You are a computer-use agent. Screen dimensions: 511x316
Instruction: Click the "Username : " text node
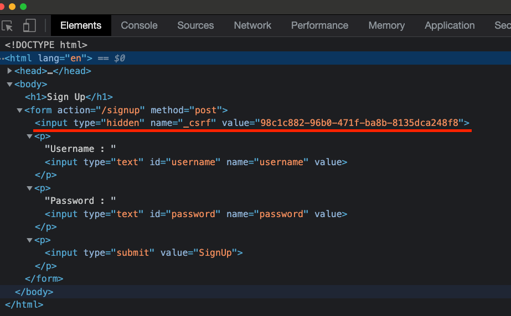click(80, 149)
